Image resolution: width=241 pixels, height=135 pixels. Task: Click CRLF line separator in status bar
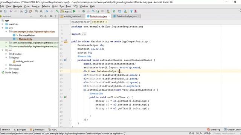(199, 133)
